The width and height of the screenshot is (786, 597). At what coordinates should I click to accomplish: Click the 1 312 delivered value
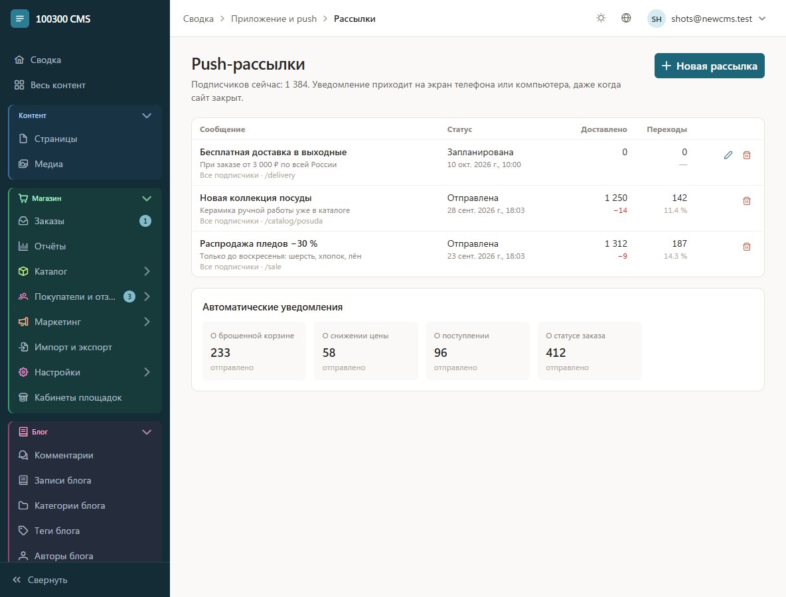pos(615,243)
